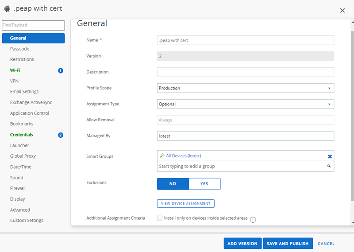
Task: Click info icon beside selected areas option
Action: pyautogui.click(x=253, y=220)
